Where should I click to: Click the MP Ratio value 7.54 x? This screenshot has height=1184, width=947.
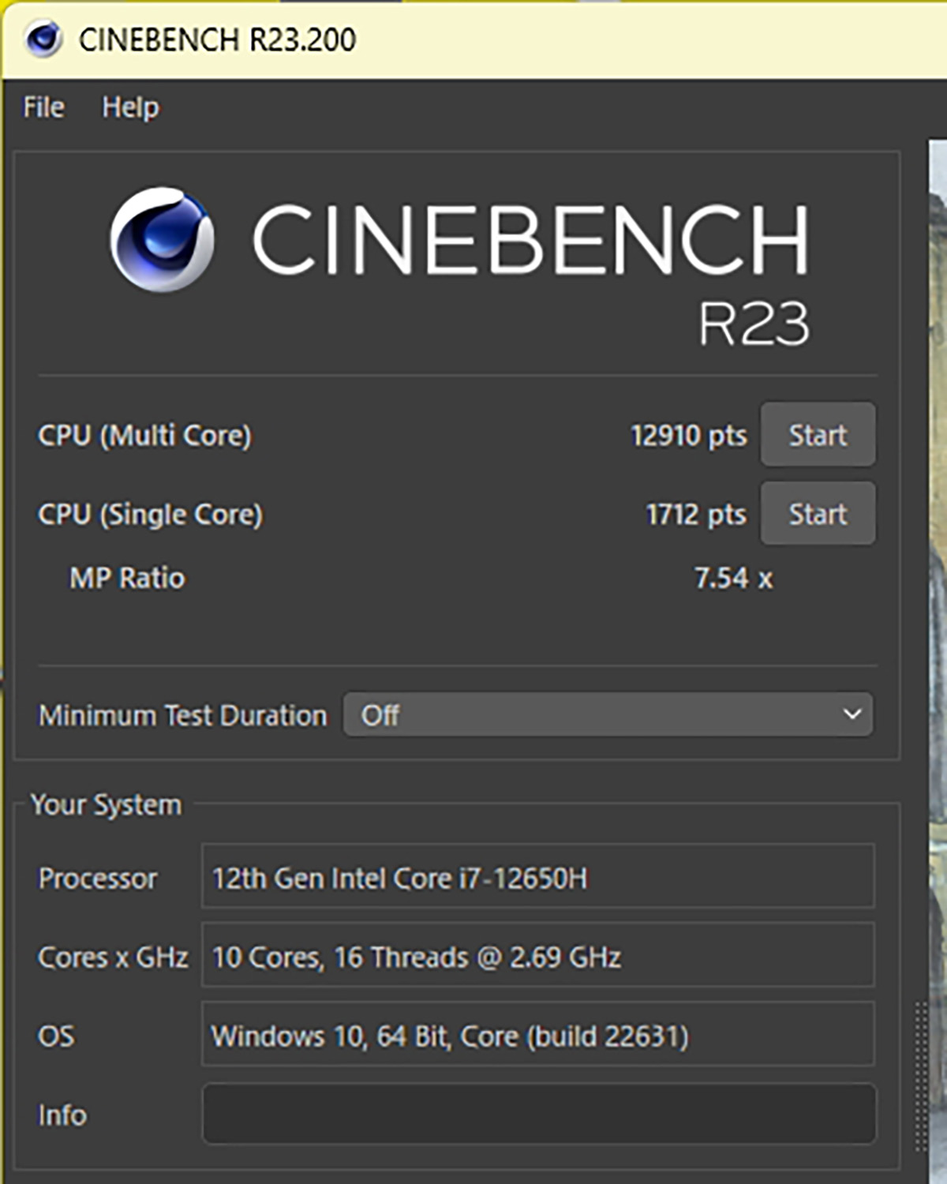point(732,579)
